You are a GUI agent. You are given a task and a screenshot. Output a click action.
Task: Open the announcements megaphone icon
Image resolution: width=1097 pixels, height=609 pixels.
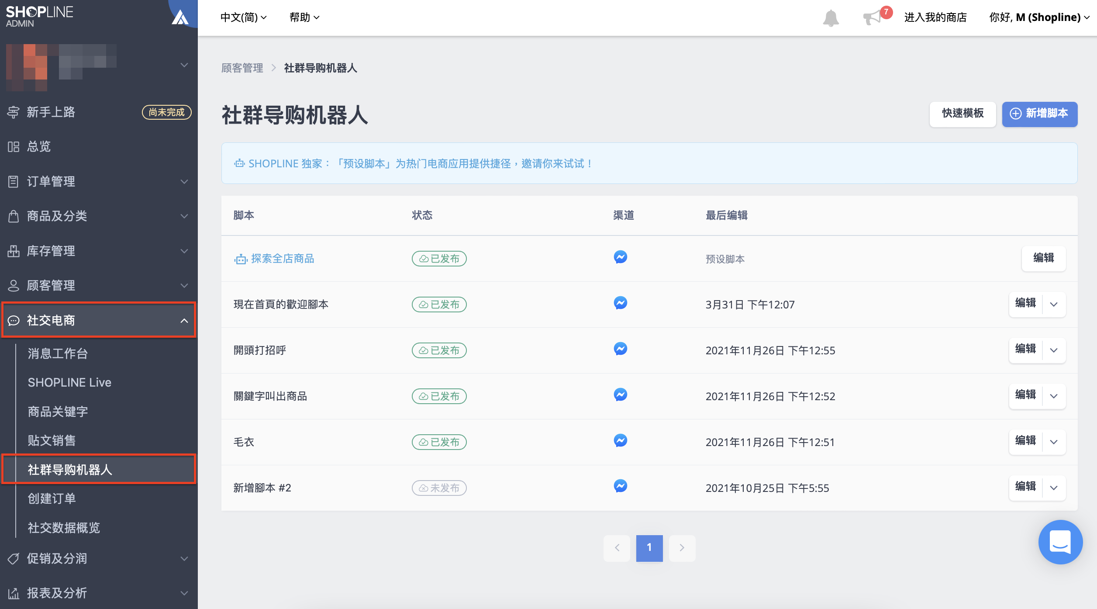pos(872,18)
